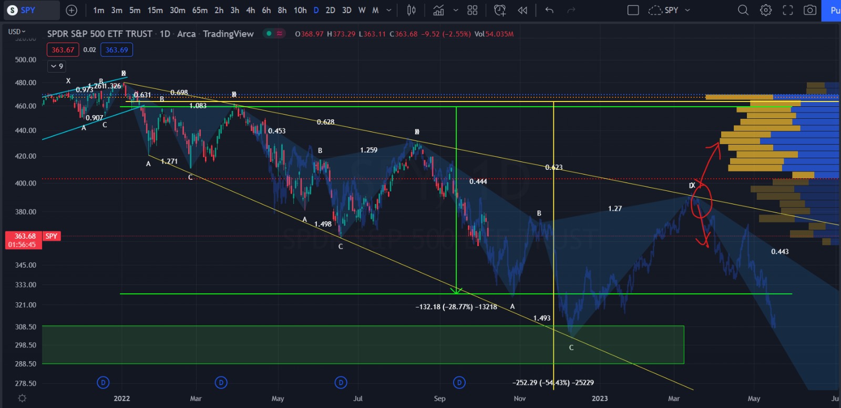Select the 5m timeframe
This screenshot has height=408, width=841.
pos(135,10)
